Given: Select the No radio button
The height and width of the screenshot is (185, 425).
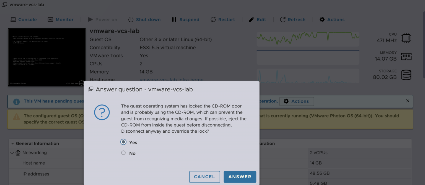Looking at the screenshot, I should pyautogui.click(x=123, y=153).
